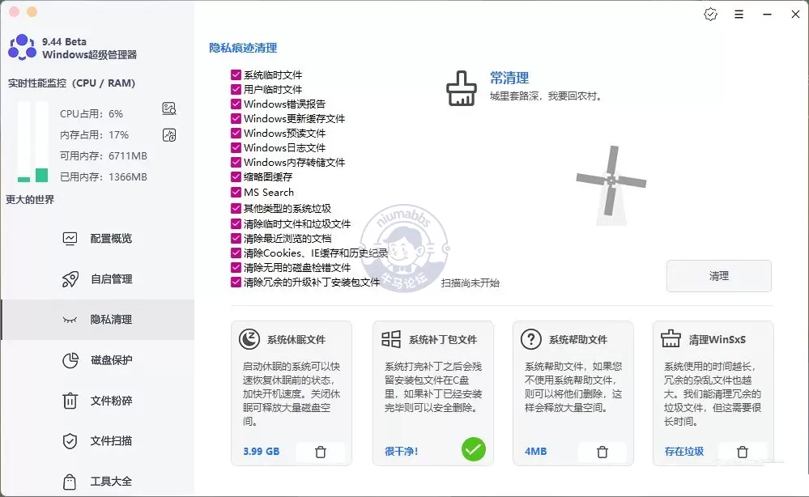Viewport: 809px width, 497px height.
Task: Open 磁盘保护 in the sidebar
Action: point(98,360)
